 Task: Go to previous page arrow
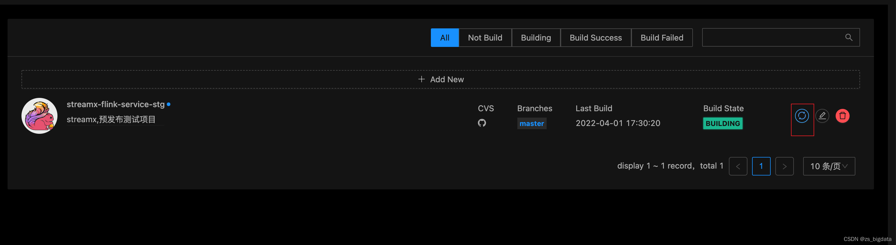point(738,166)
